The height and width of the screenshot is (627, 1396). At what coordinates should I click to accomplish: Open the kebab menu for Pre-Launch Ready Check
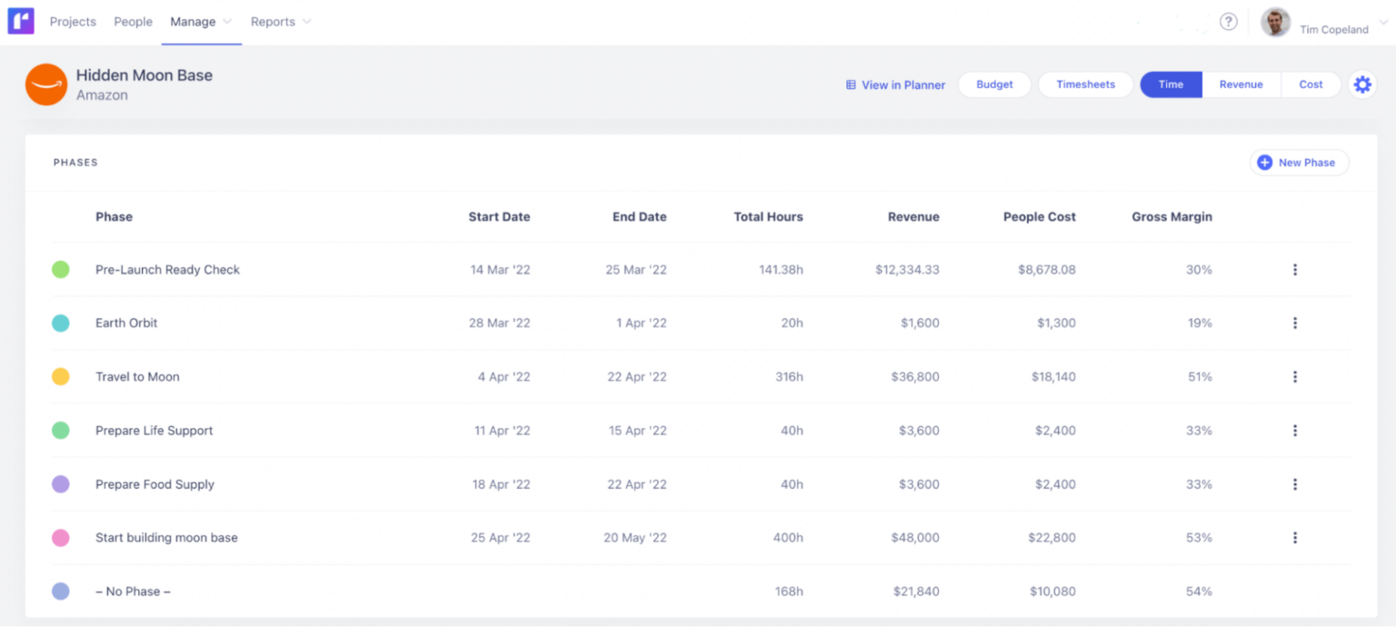coord(1294,269)
